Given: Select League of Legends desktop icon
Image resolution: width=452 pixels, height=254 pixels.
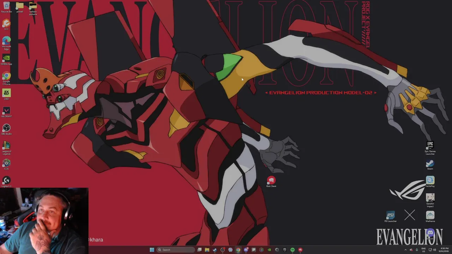Looking at the screenshot, I should tap(6, 148).
